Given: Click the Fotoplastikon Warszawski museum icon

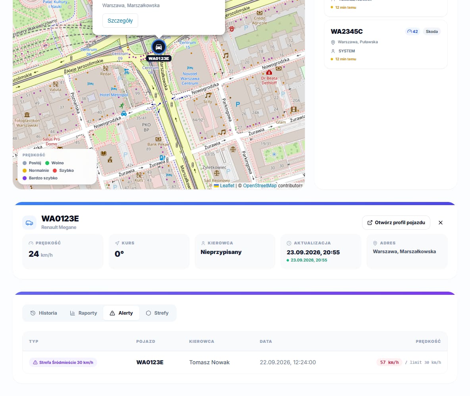Looking at the screenshot, I should tap(27, 115).
